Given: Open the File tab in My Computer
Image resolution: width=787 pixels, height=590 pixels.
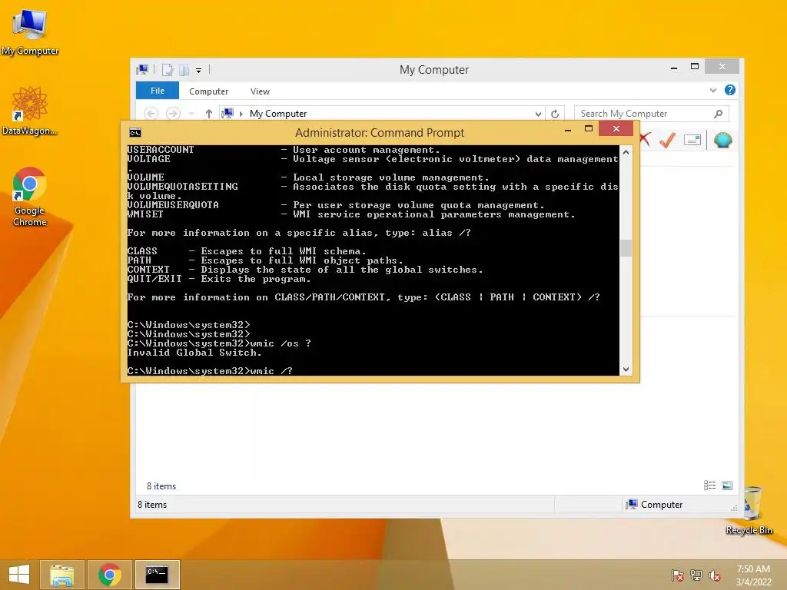Looking at the screenshot, I should click(x=157, y=91).
